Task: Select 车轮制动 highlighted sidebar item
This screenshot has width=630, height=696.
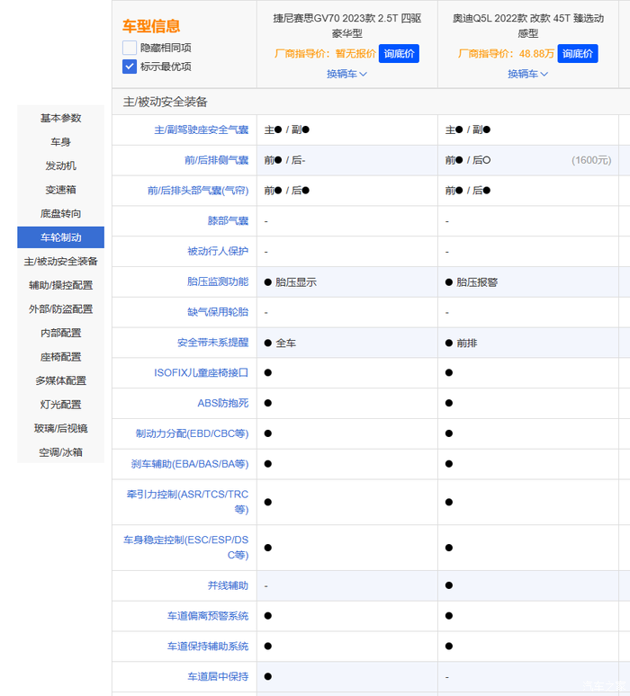Action: (x=60, y=237)
